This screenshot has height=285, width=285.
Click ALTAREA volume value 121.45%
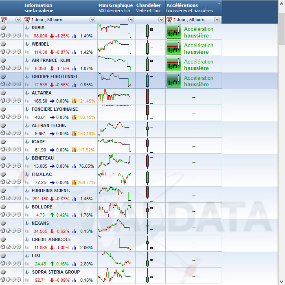pyautogui.click(x=86, y=101)
